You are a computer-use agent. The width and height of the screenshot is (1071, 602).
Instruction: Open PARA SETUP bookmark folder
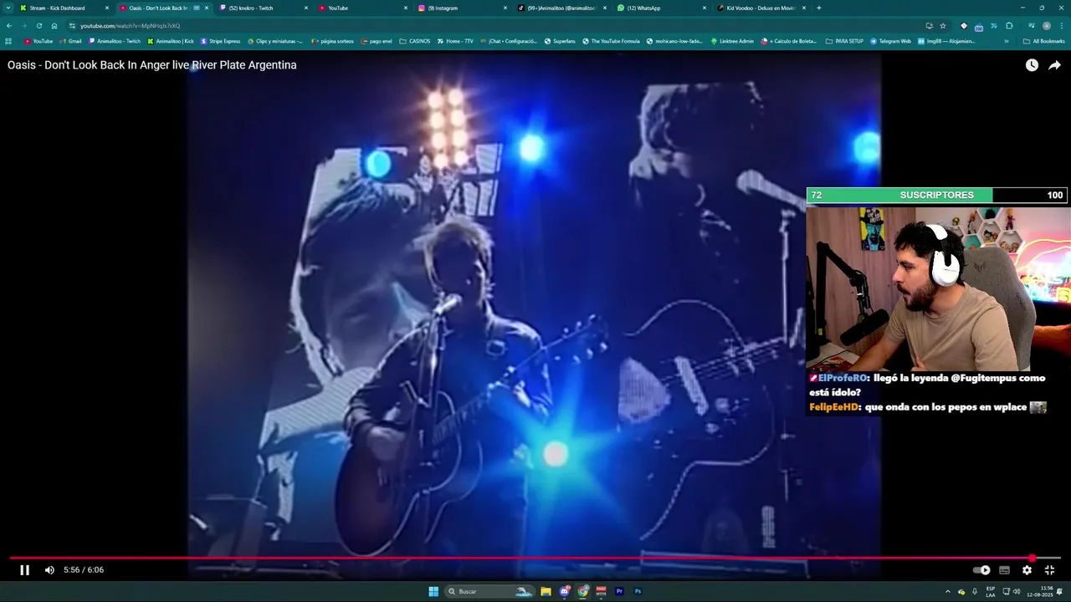click(x=844, y=41)
